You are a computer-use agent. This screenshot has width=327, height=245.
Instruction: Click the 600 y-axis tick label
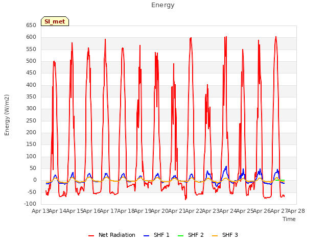click(x=31, y=37)
